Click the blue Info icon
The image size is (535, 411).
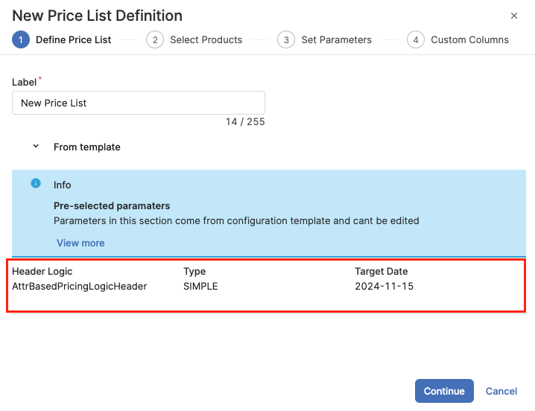pos(36,184)
